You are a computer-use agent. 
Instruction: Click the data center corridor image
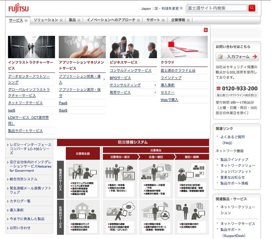32,47
